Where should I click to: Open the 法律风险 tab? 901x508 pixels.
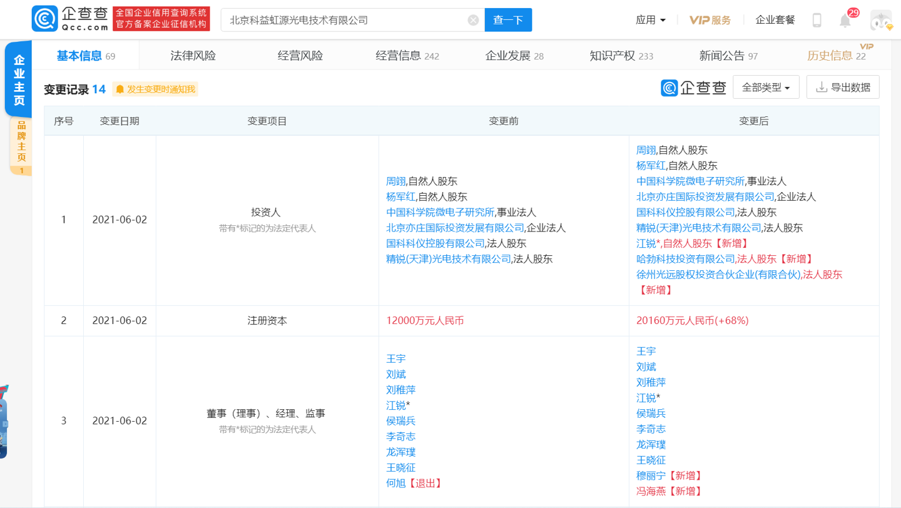(x=193, y=56)
